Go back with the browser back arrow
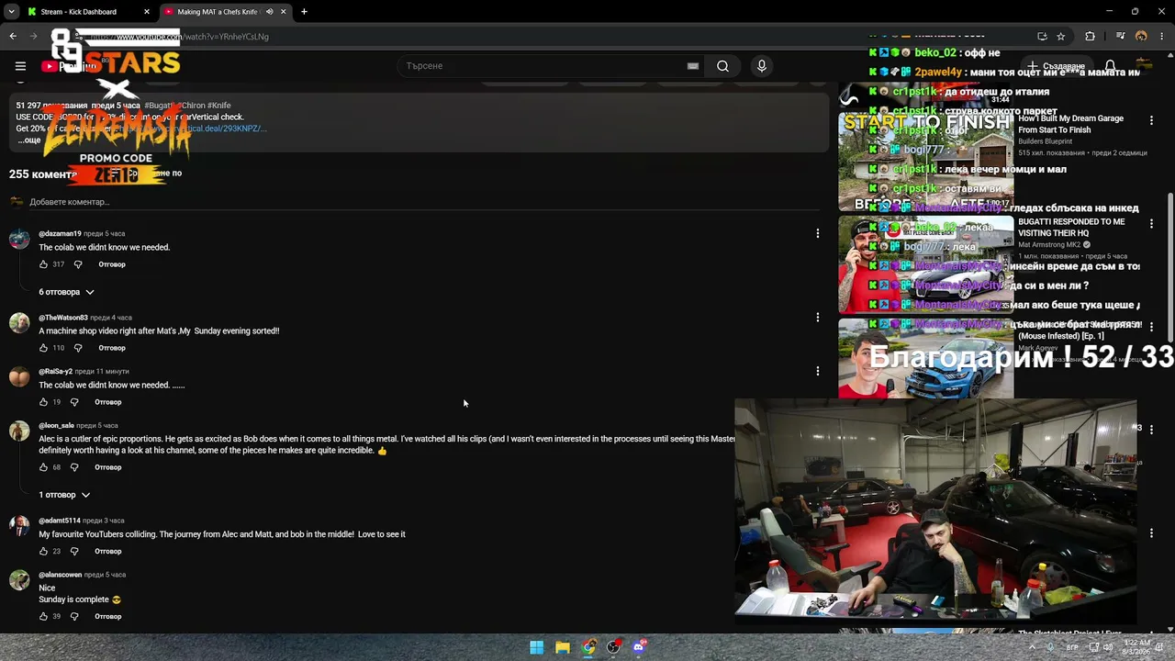Viewport: 1175px width, 661px height. coord(13,37)
